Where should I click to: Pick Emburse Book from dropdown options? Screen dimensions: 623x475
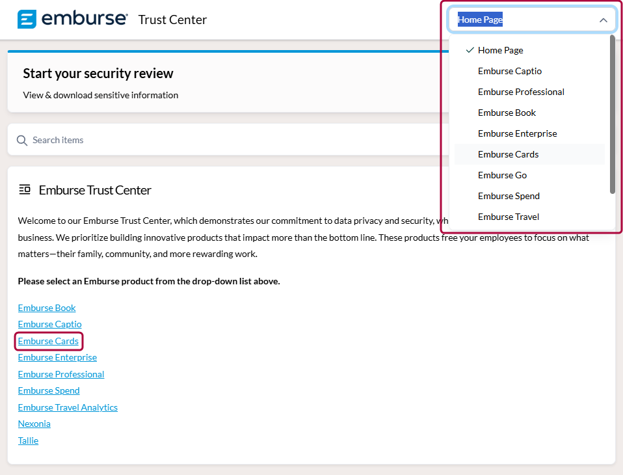point(507,113)
